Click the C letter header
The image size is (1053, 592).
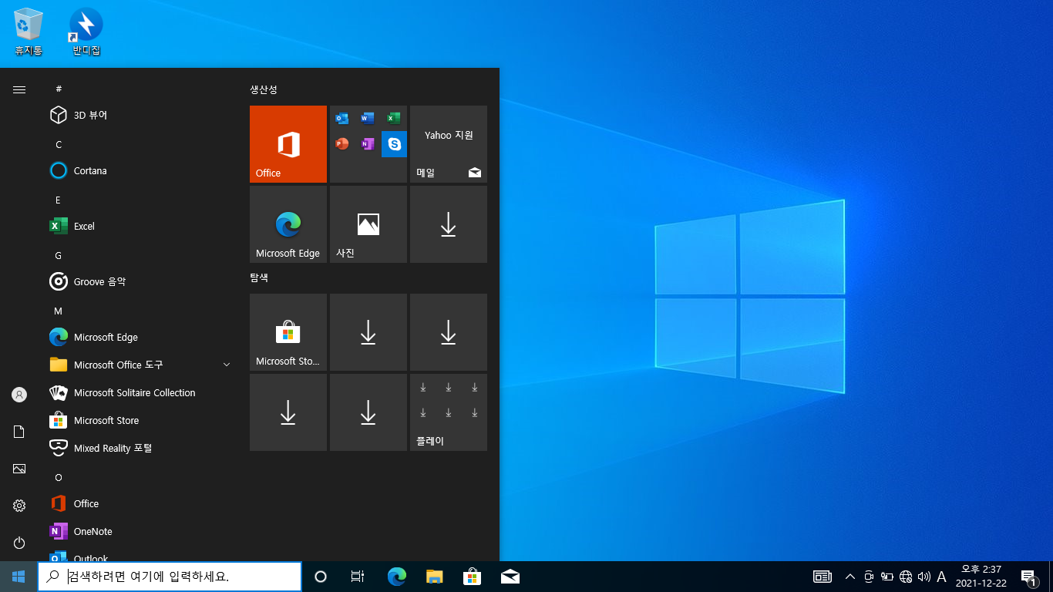(59, 144)
